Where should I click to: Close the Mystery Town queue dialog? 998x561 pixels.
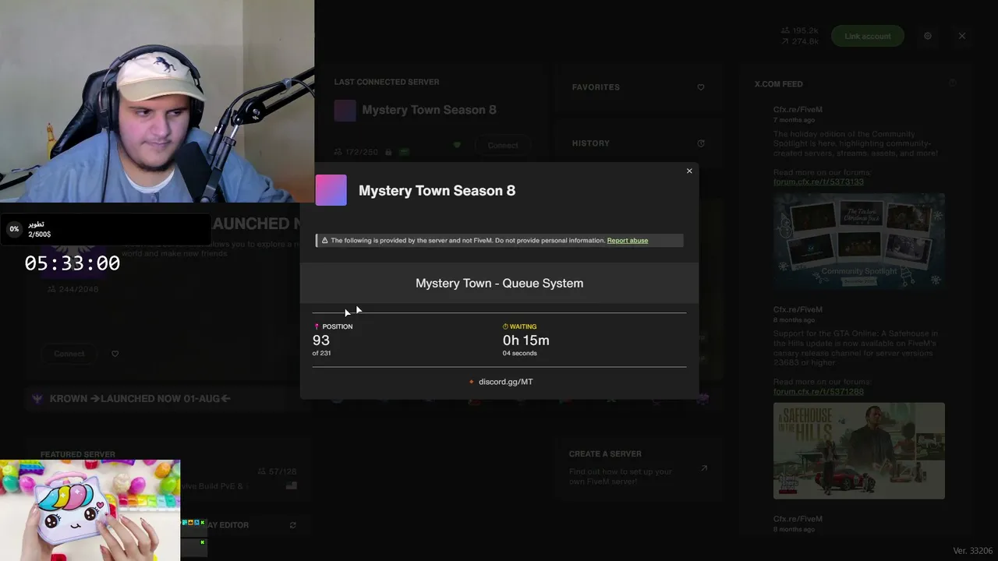689,171
